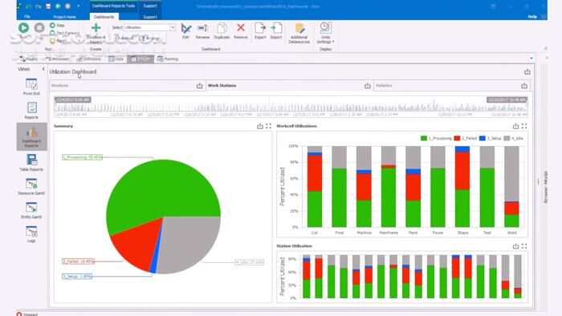Screen dimensions: 562x316
Task: Export the whole Utilization Dashboard
Action: pyautogui.click(x=527, y=72)
